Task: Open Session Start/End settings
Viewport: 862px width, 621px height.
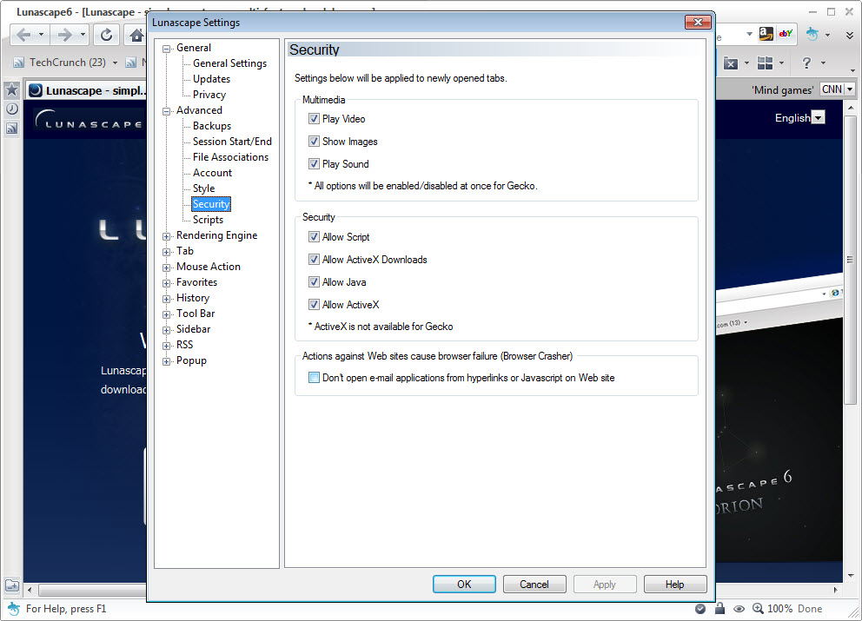Action: pos(232,142)
